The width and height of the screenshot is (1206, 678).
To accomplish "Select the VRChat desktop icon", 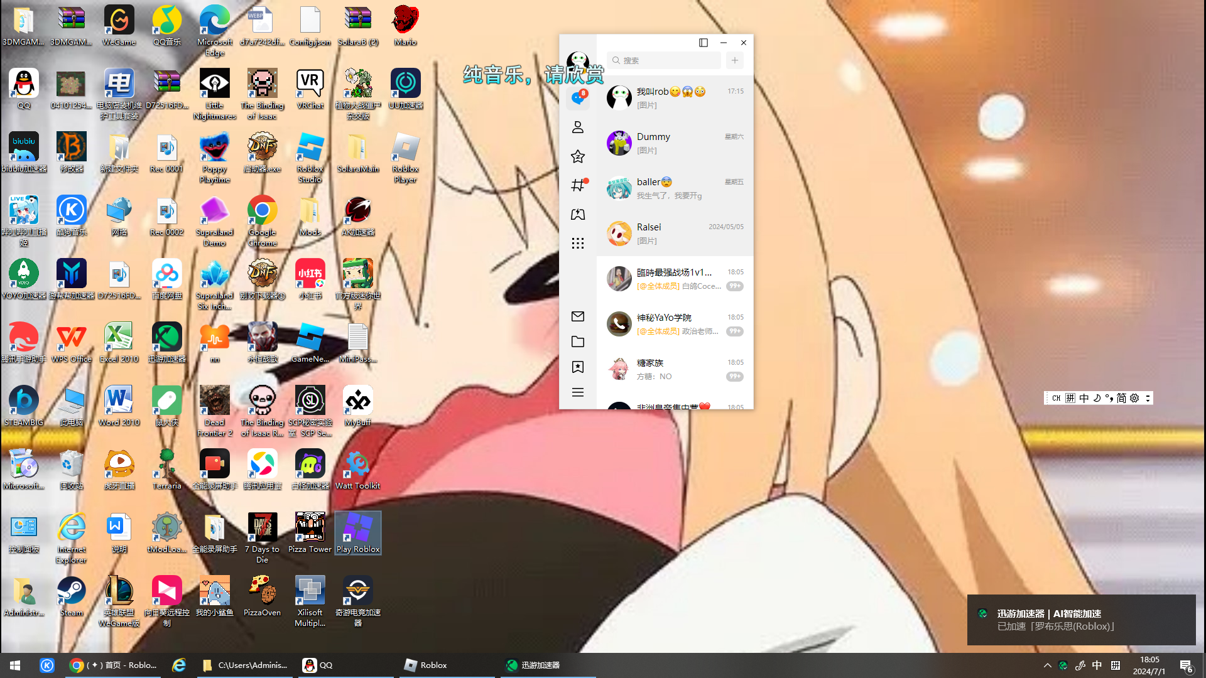I will click(x=310, y=89).
